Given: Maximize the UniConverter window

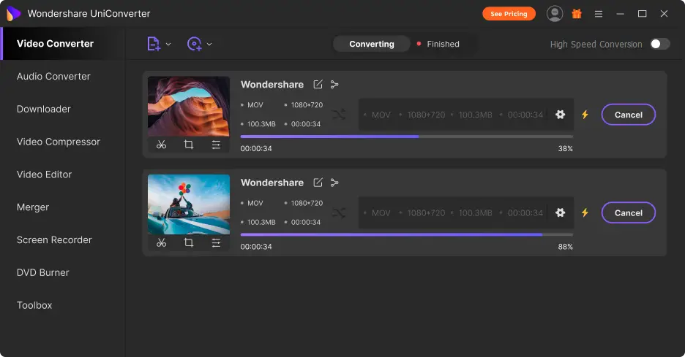Looking at the screenshot, I should coord(643,14).
